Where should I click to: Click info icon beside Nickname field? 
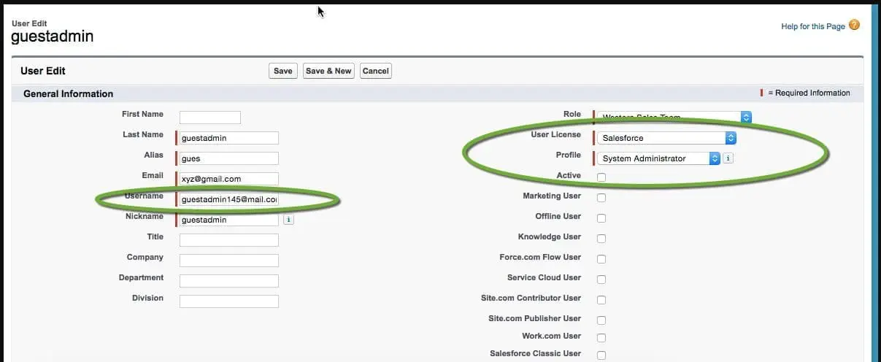288,220
